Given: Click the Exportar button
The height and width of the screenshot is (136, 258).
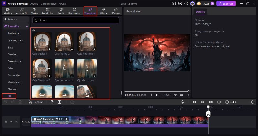Looking at the screenshot, I should point(226,4).
